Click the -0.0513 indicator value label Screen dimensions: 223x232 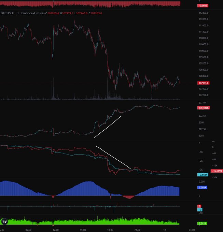tap(203, 6)
